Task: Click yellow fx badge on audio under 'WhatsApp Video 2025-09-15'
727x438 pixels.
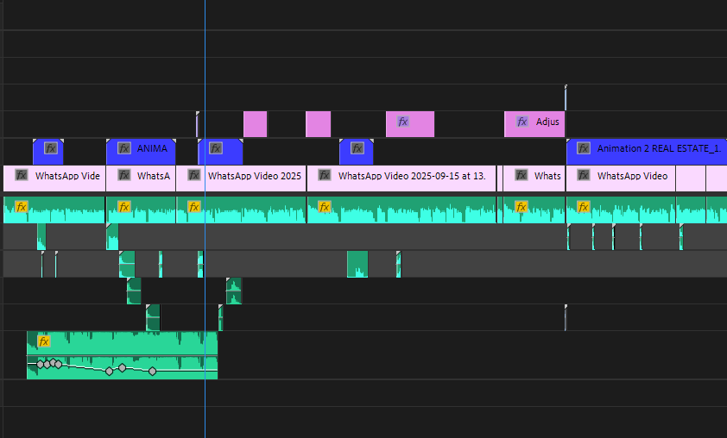Action: pyautogui.click(x=324, y=207)
